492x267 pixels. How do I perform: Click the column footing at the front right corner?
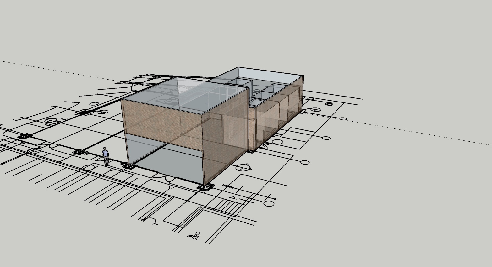click(206, 187)
